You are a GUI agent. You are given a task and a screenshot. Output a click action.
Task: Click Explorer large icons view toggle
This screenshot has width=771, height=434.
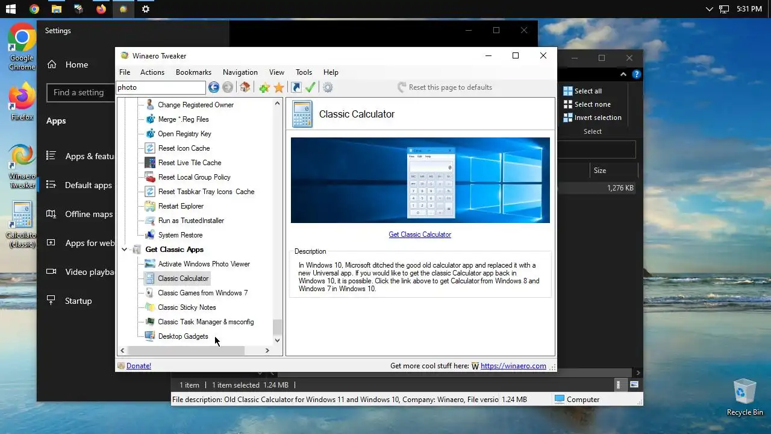634,385
